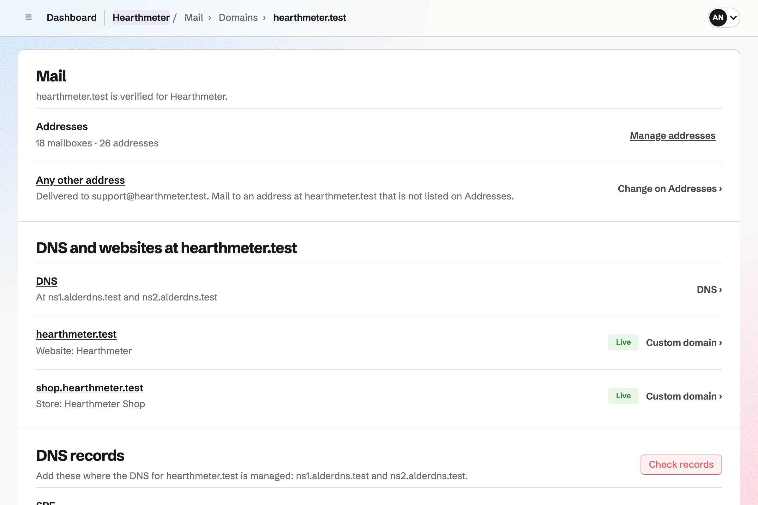The width and height of the screenshot is (758, 505).
Task: Open the hamburger navigation menu
Action: point(28,17)
